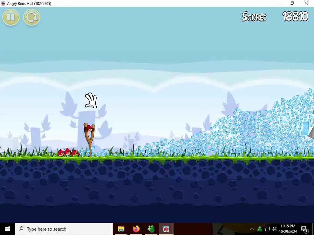Close the Angry Birds Hail window
The width and height of the screenshot is (314, 235).
tap(306, 3)
